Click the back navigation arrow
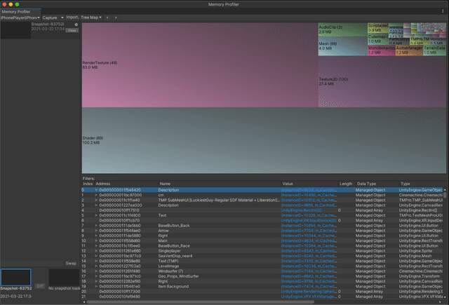 coord(107,18)
